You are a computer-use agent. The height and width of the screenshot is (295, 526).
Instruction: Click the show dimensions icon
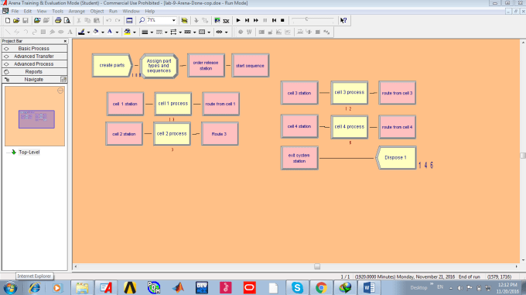(219, 33)
